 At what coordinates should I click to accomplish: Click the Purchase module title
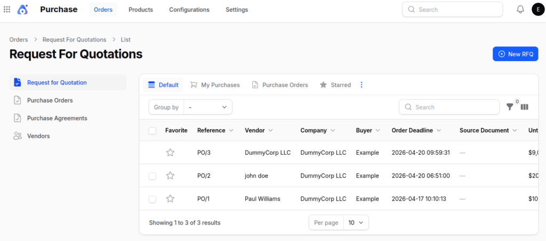tap(59, 10)
